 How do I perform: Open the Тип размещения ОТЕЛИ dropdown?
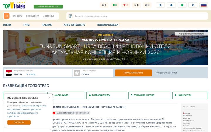click(x=93, y=73)
